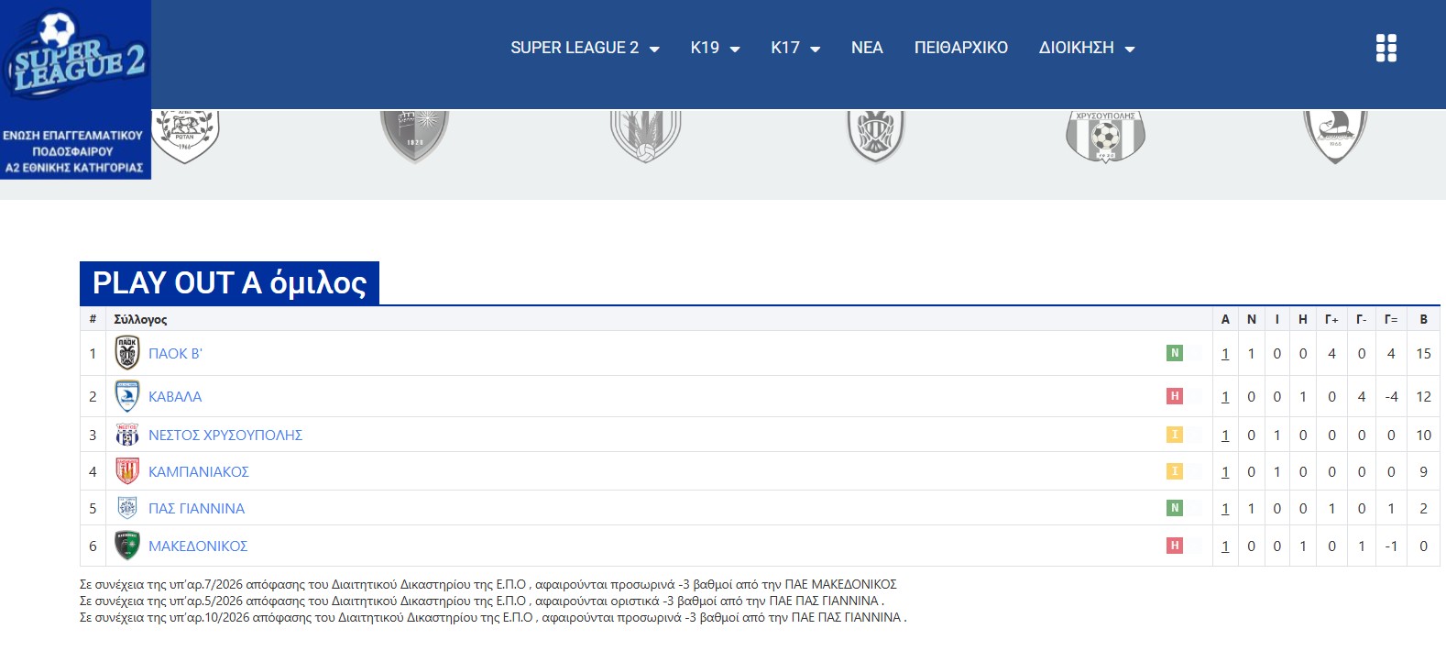Open the grid apps menu icon
Screen dimensions: 1446x662
[x=1386, y=48]
